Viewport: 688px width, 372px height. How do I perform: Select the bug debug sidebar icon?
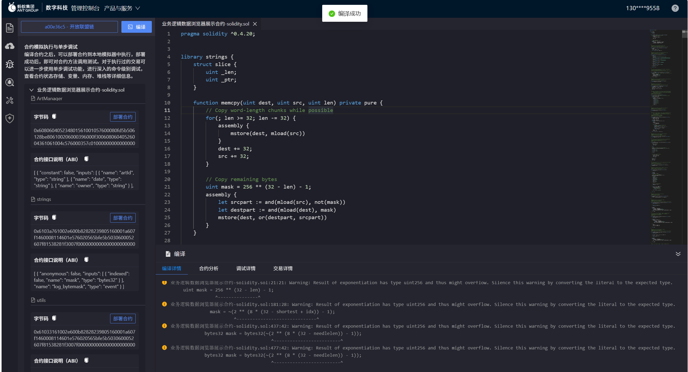[10, 64]
